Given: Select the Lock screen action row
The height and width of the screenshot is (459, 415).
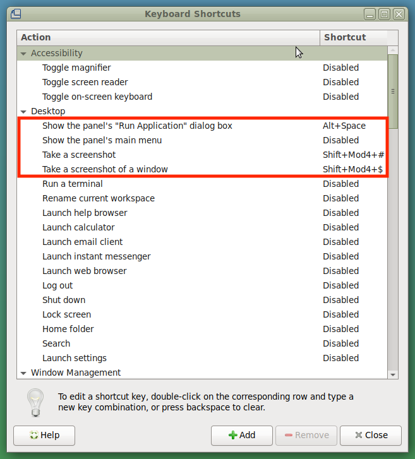Looking at the screenshot, I should [66, 314].
